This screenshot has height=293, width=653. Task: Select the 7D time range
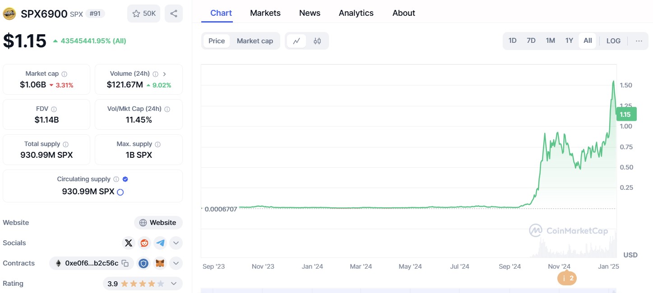[x=531, y=41]
